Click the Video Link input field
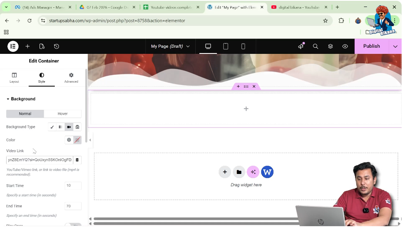The image size is (402, 227). [x=40, y=160]
